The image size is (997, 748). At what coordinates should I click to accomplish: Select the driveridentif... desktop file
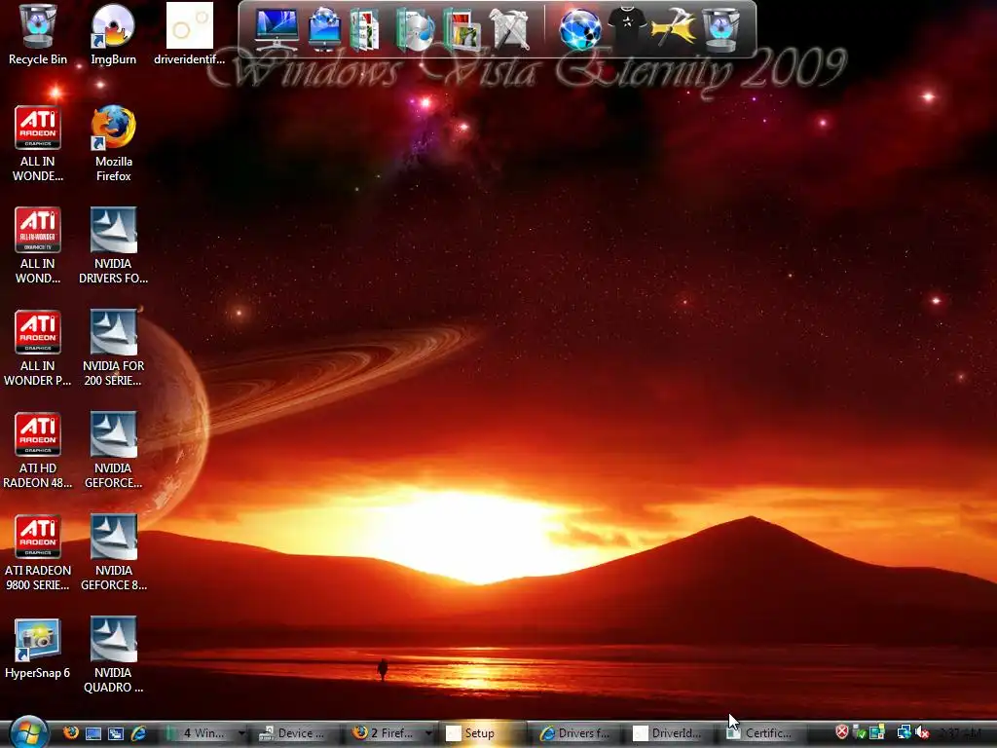[190, 34]
